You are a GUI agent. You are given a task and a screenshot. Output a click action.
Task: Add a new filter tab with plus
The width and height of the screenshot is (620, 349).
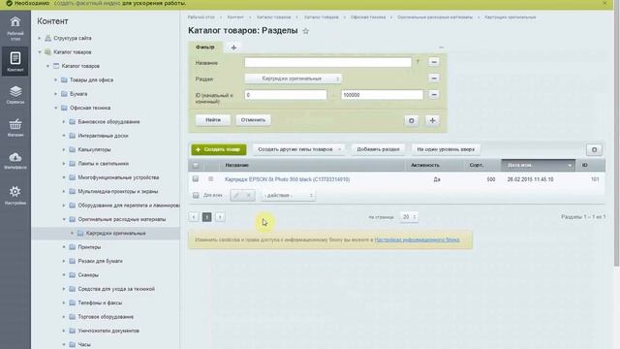click(233, 48)
